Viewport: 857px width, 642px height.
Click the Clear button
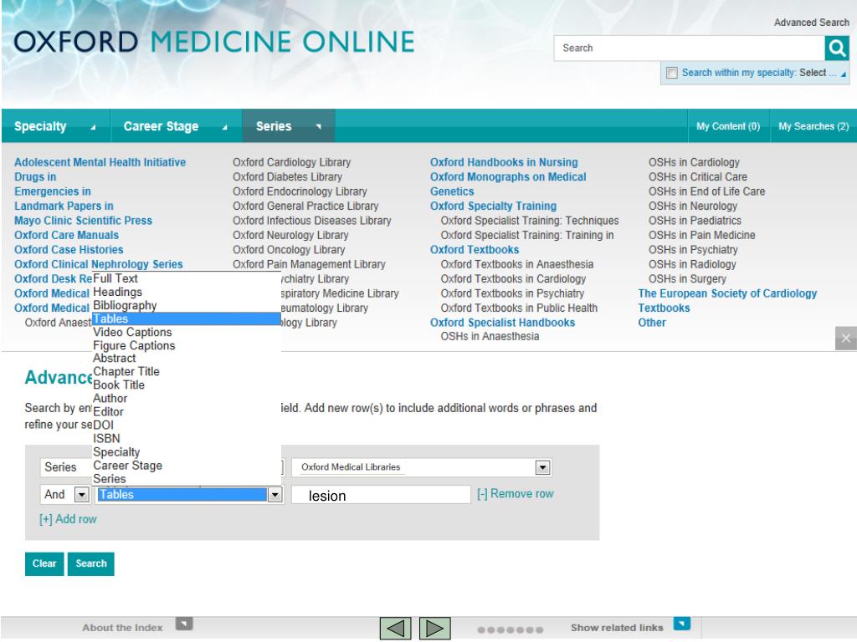44,564
